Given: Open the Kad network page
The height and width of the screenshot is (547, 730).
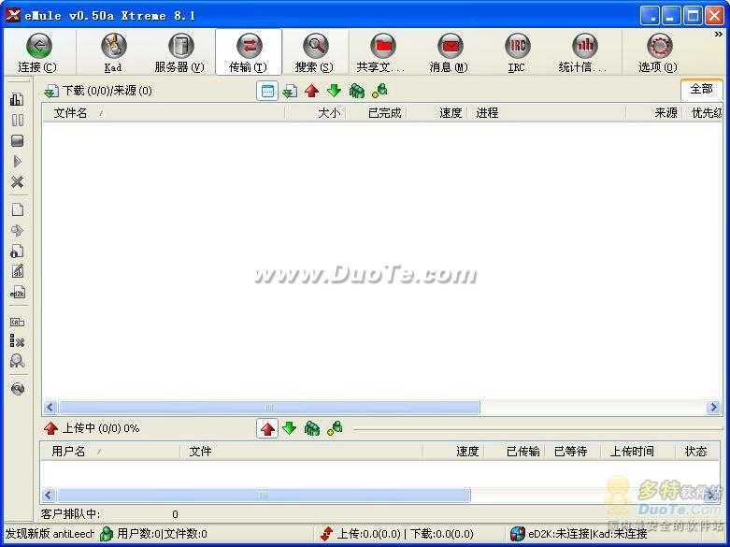Looking at the screenshot, I should coord(113,51).
